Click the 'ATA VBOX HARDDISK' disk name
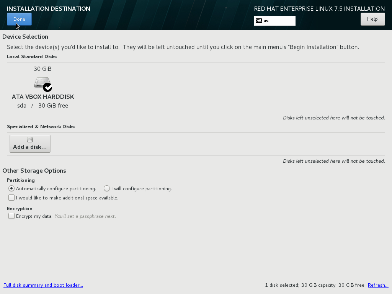 [x=43, y=97]
